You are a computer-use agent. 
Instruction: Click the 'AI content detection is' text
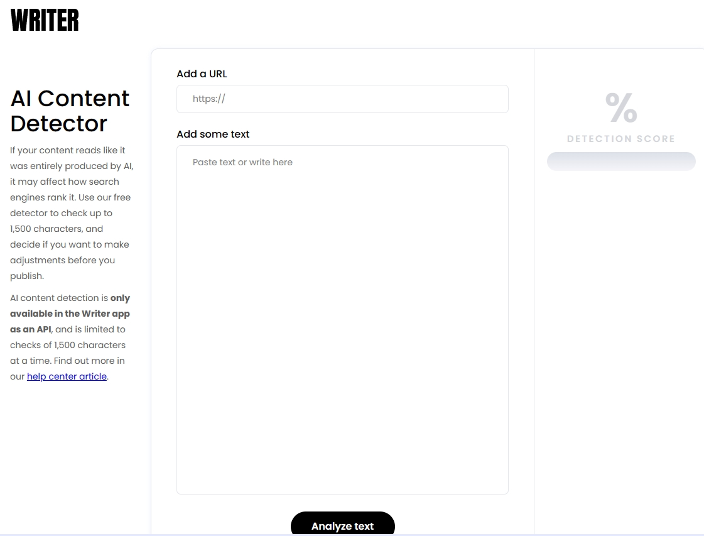(60, 298)
